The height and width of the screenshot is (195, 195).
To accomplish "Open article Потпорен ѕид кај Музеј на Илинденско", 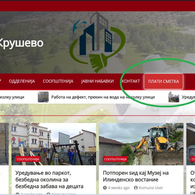I will click(x=136, y=176).
